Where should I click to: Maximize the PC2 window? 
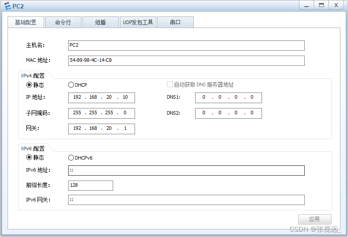point(321,5)
